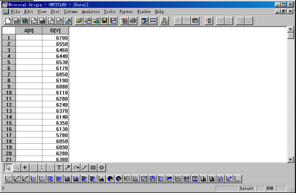Open the Column menu
296x193 pixels.
[x=71, y=12]
